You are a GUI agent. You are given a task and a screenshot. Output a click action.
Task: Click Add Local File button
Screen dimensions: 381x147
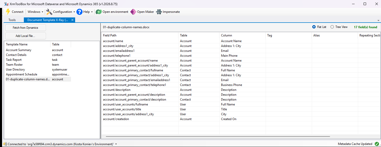tap(25, 36)
